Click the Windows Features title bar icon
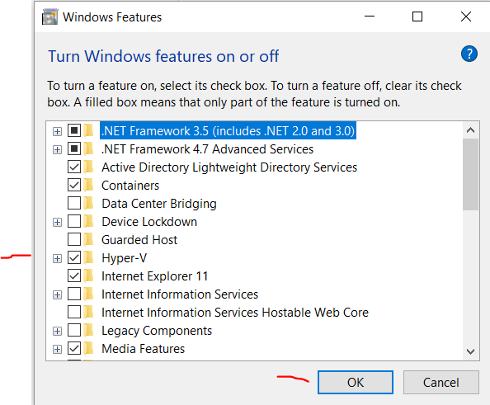490x405 pixels. point(50,16)
